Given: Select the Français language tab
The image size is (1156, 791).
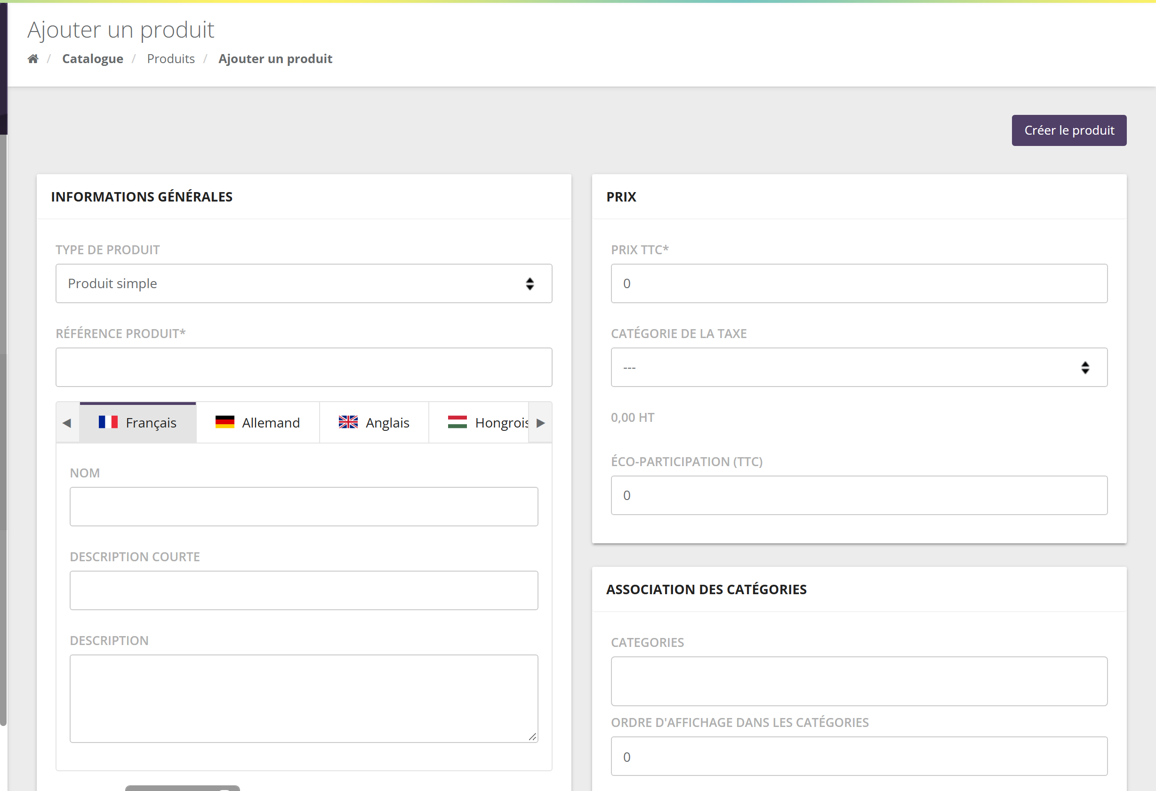Looking at the screenshot, I should 138,422.
